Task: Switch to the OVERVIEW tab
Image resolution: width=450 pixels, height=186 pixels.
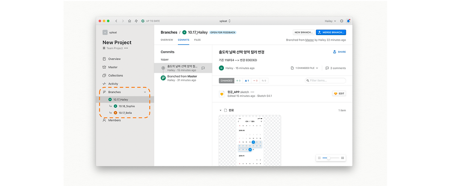Action: pos(167,40)
